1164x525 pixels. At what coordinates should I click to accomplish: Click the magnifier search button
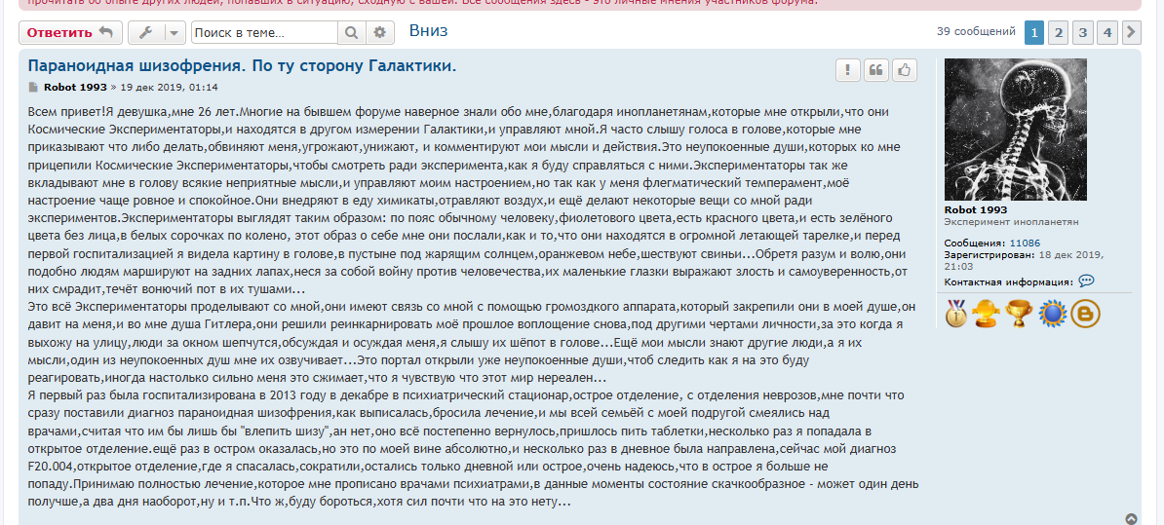pos(353,32)
